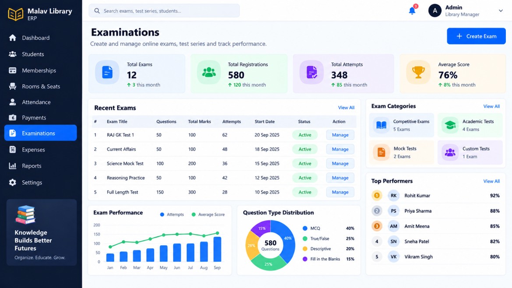Image resolution: width=512 pixels, height=288 pixels.
Task: Click the search magnifier icon
Action: point(97,11)
